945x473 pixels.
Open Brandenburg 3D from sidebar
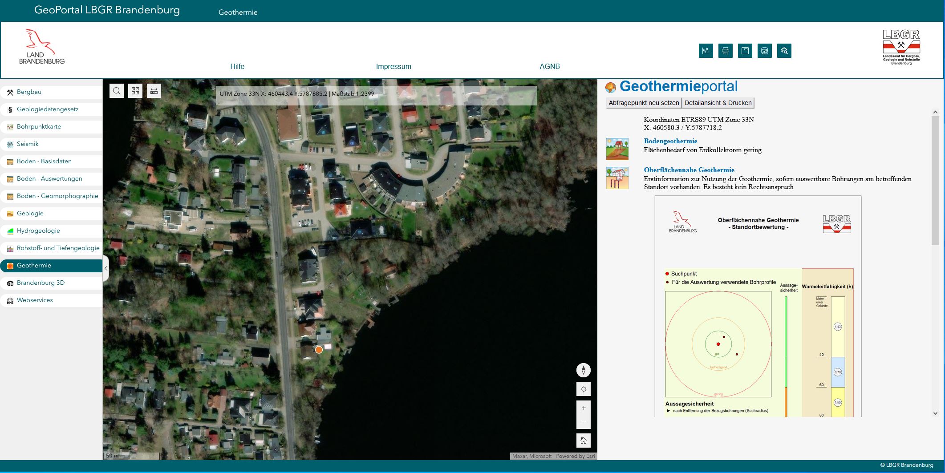point(52,283)
